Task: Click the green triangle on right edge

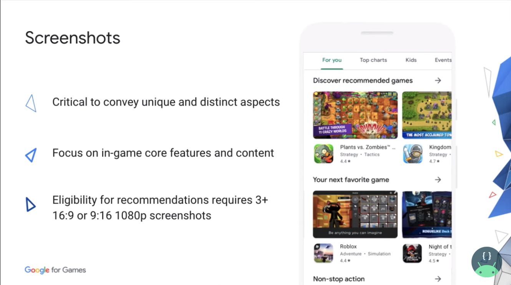Action: click(494, 122)
